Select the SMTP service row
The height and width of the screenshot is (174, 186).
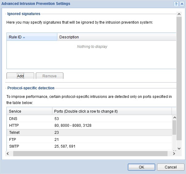pos(89,146)
